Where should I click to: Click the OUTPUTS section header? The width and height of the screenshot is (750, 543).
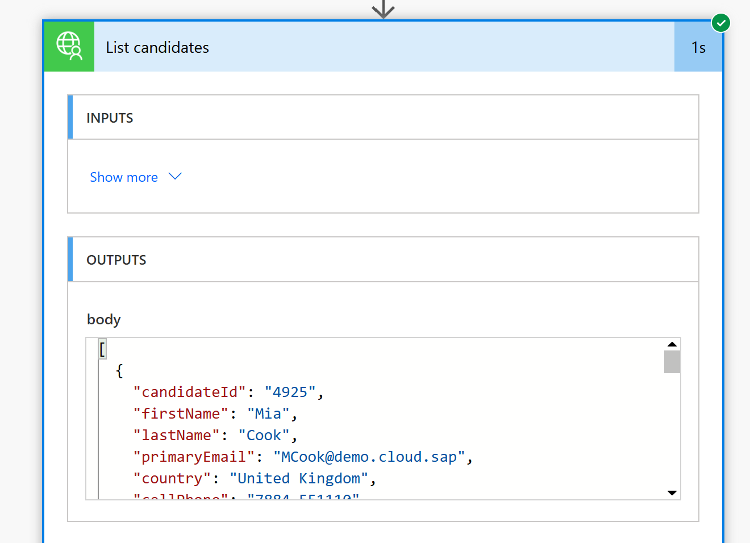(x=383, y=260)
